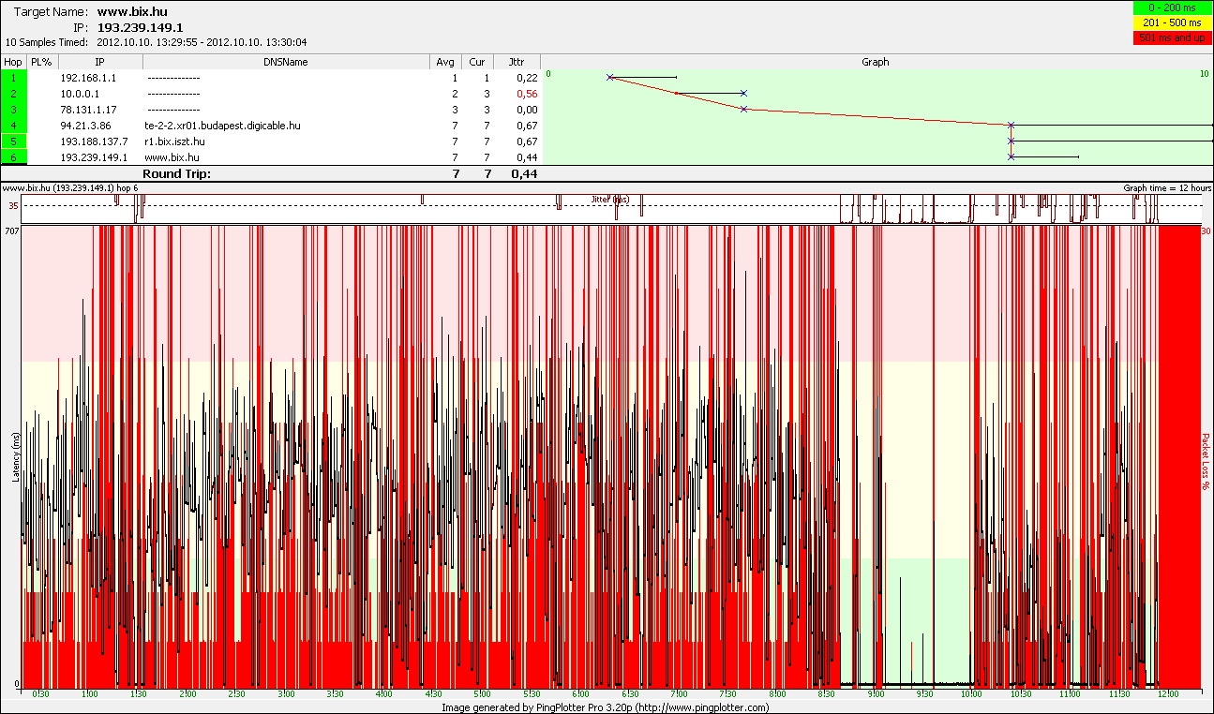The width and height of the screenshot is (1214, 714).
Task: Click the green 0 - 200 ms legend swatch
Action: [x=1172, y=7]
